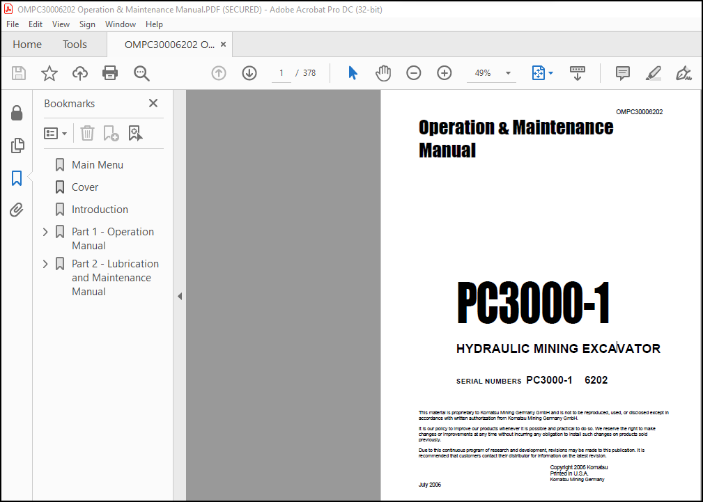
Task: Jump to the Cover bookmark
Action: (85, 187)
